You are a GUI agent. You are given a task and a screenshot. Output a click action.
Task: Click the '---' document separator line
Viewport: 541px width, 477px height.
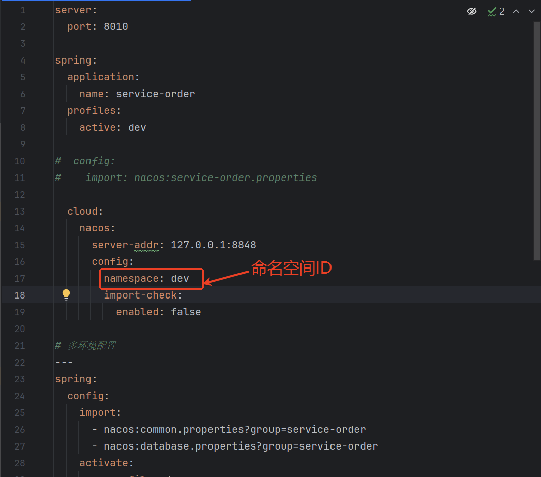[64, 363]
